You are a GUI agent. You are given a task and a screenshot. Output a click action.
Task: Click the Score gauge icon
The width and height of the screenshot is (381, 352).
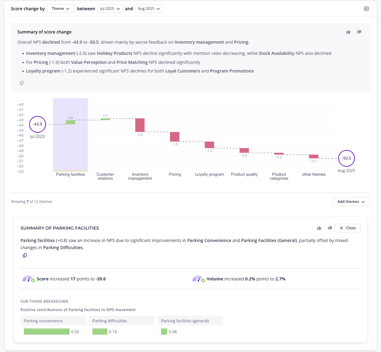click(28, 279)
